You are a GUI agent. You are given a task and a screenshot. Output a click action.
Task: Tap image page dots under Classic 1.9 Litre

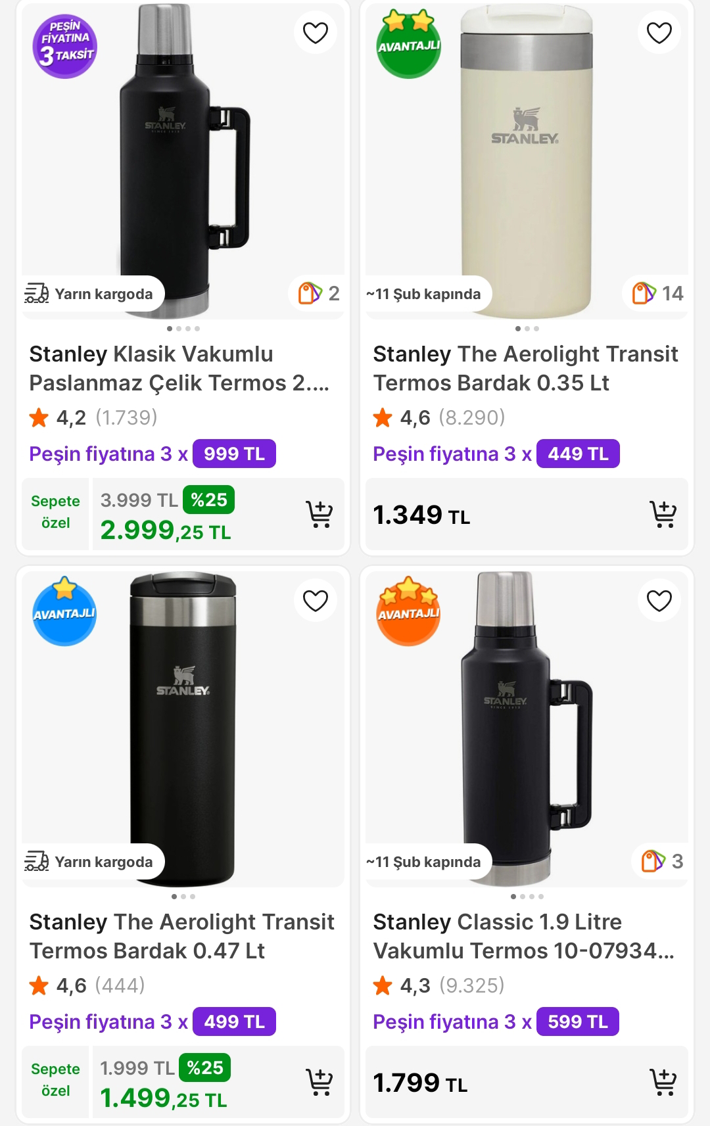point(527,897)
